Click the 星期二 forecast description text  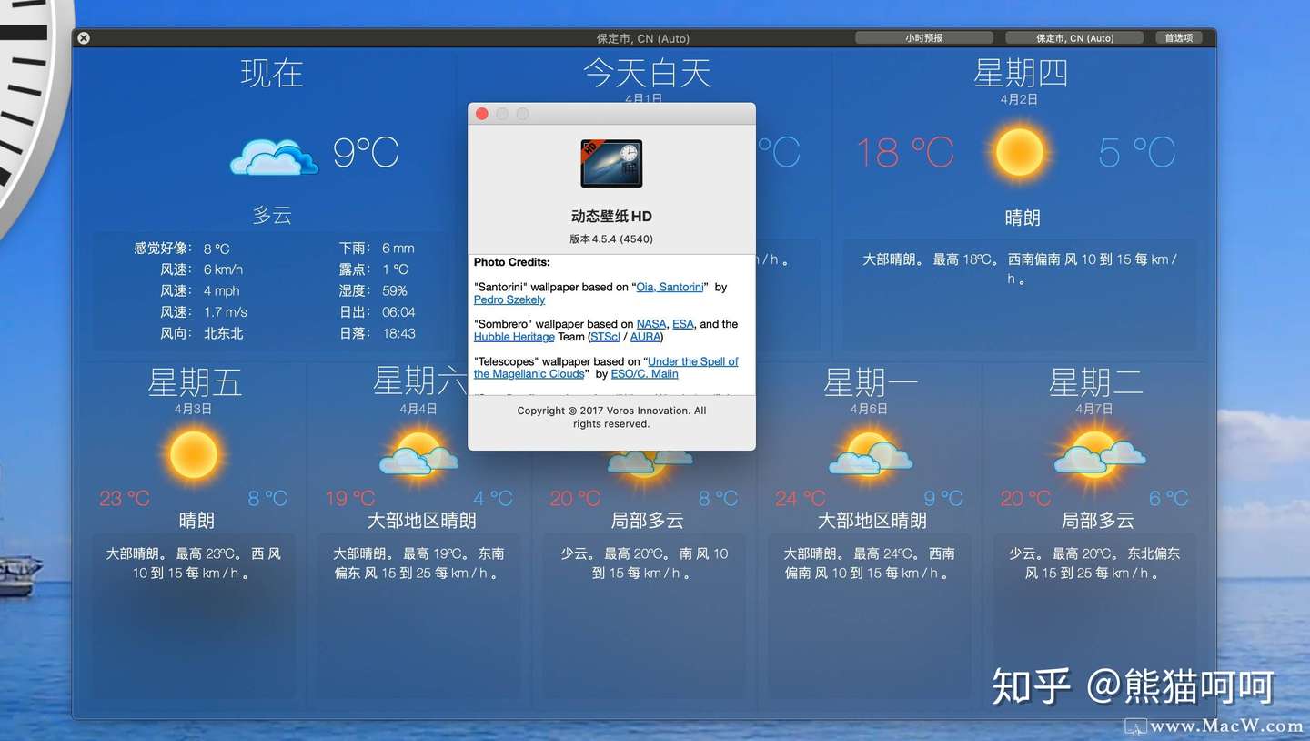[1094, 563]
